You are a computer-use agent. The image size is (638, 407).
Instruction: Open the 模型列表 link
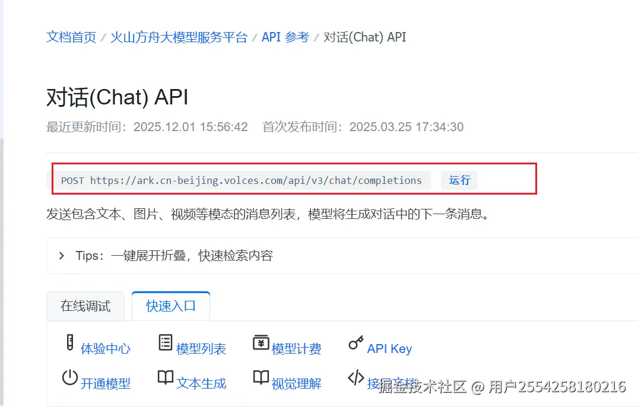pos(201,349)
